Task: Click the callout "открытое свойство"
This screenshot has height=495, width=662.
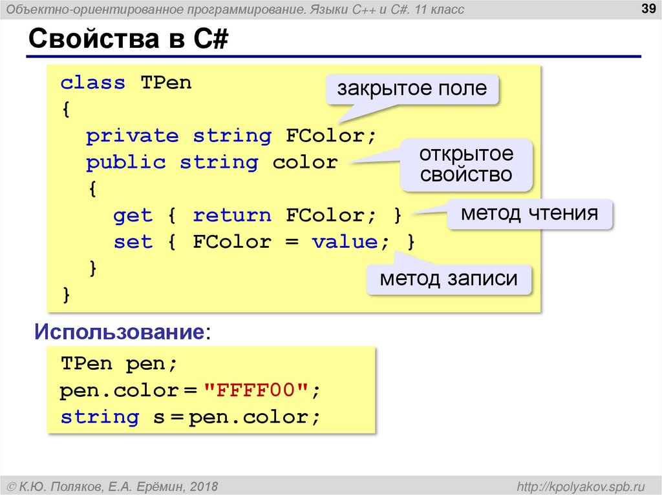Action: tap(466, 165)
